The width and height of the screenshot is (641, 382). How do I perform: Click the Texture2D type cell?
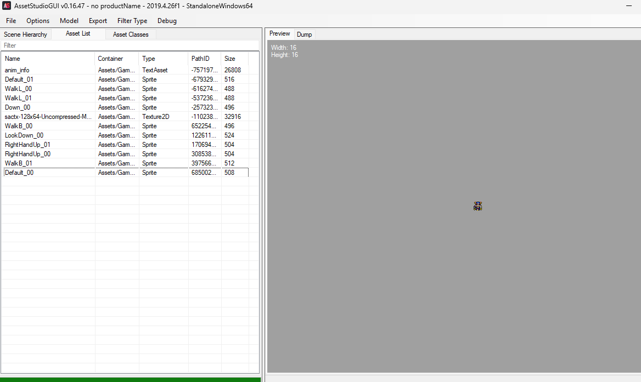click(156, 117)
